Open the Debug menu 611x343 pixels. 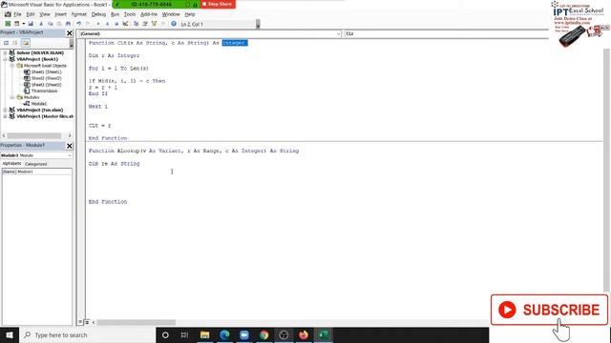pyautogui.click(x=98, y=14)
